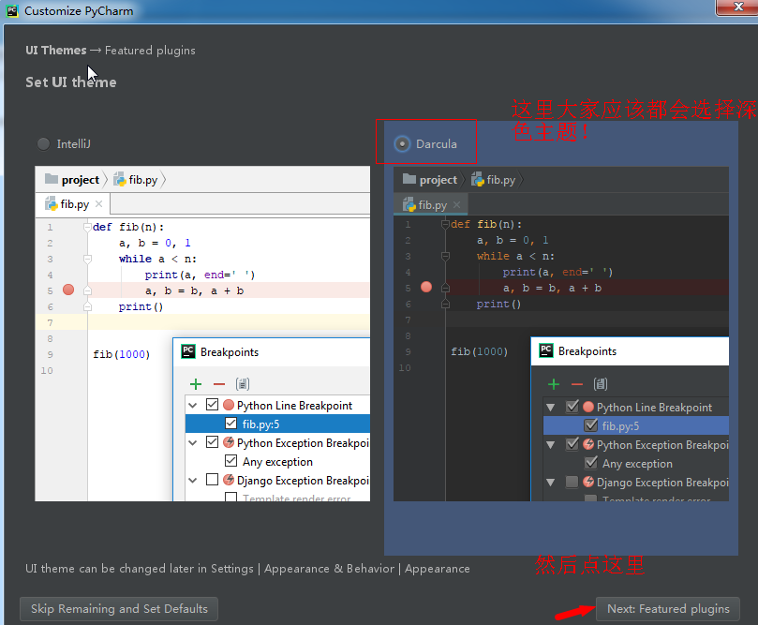The width and height of the screenshot is (758, 625).
Task: Select the fib.py:5 row text in IntelliJ preview
Action: click(x=261, y=424)
